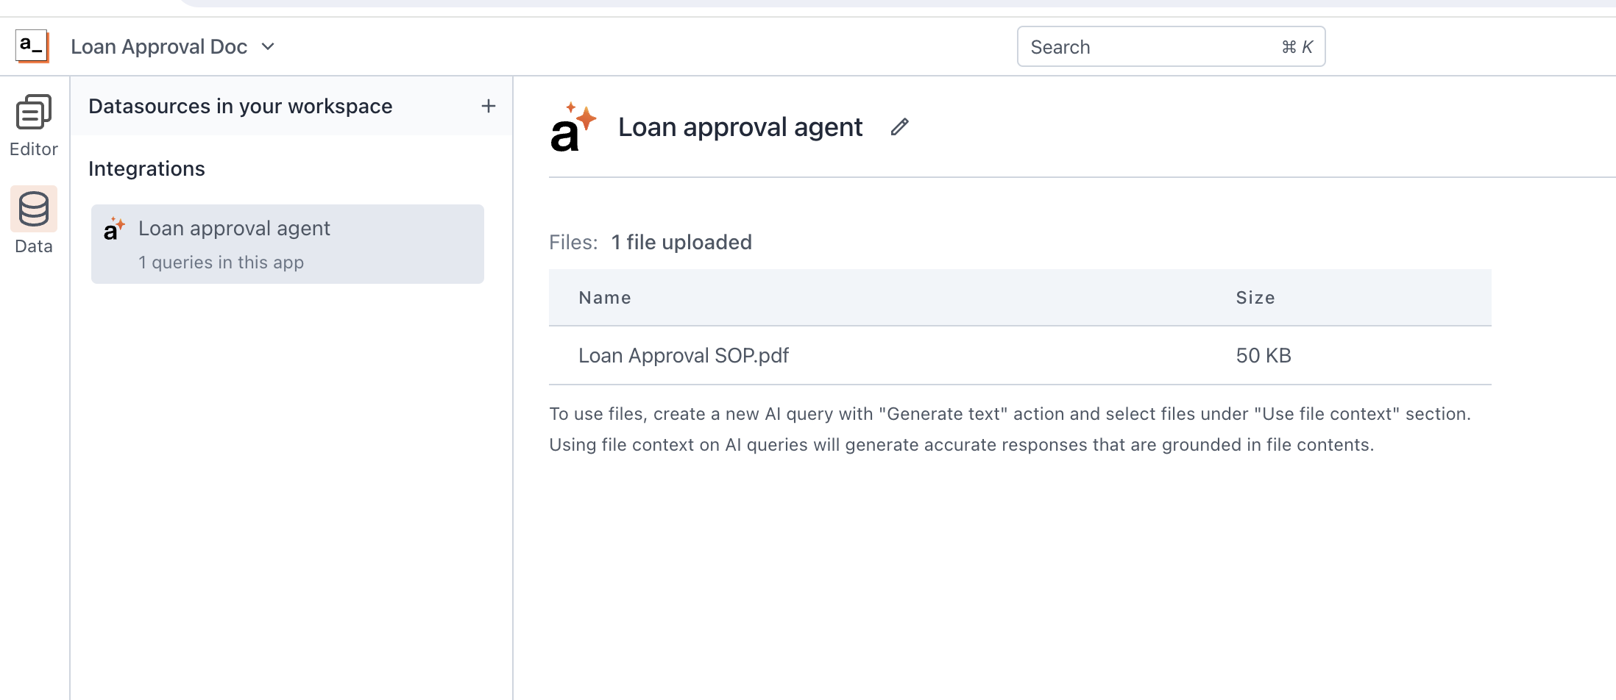Screen dimensions: 1616x700
Task: Click the application logo icon
Action: pyautogui.click(x=32, y=46)
